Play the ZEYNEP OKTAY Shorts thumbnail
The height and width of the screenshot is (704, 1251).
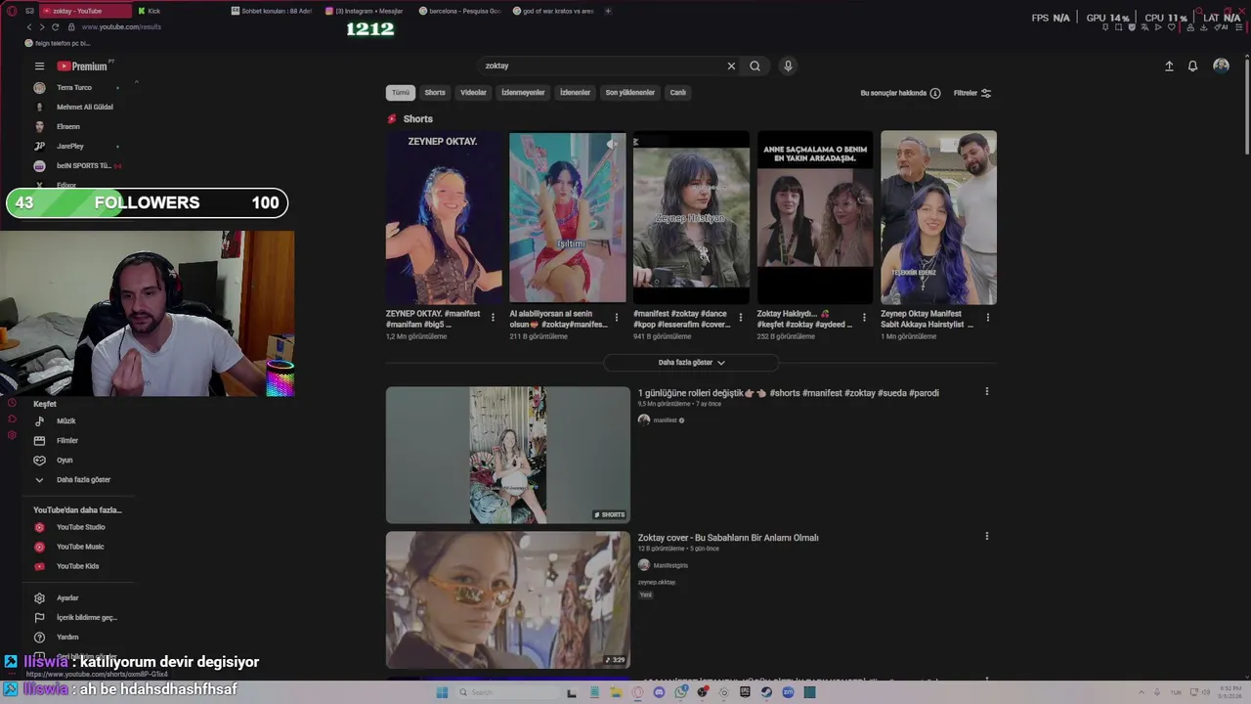(444, 217)
